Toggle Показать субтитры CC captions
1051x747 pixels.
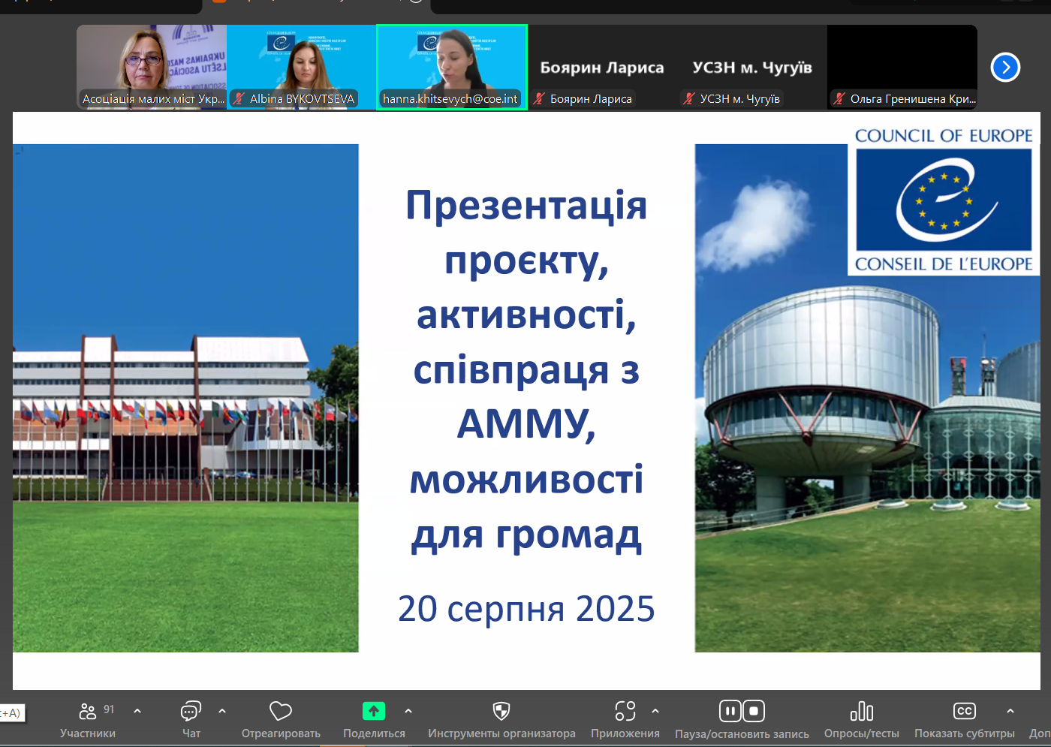pyautogui.click(x=965, y=711)
